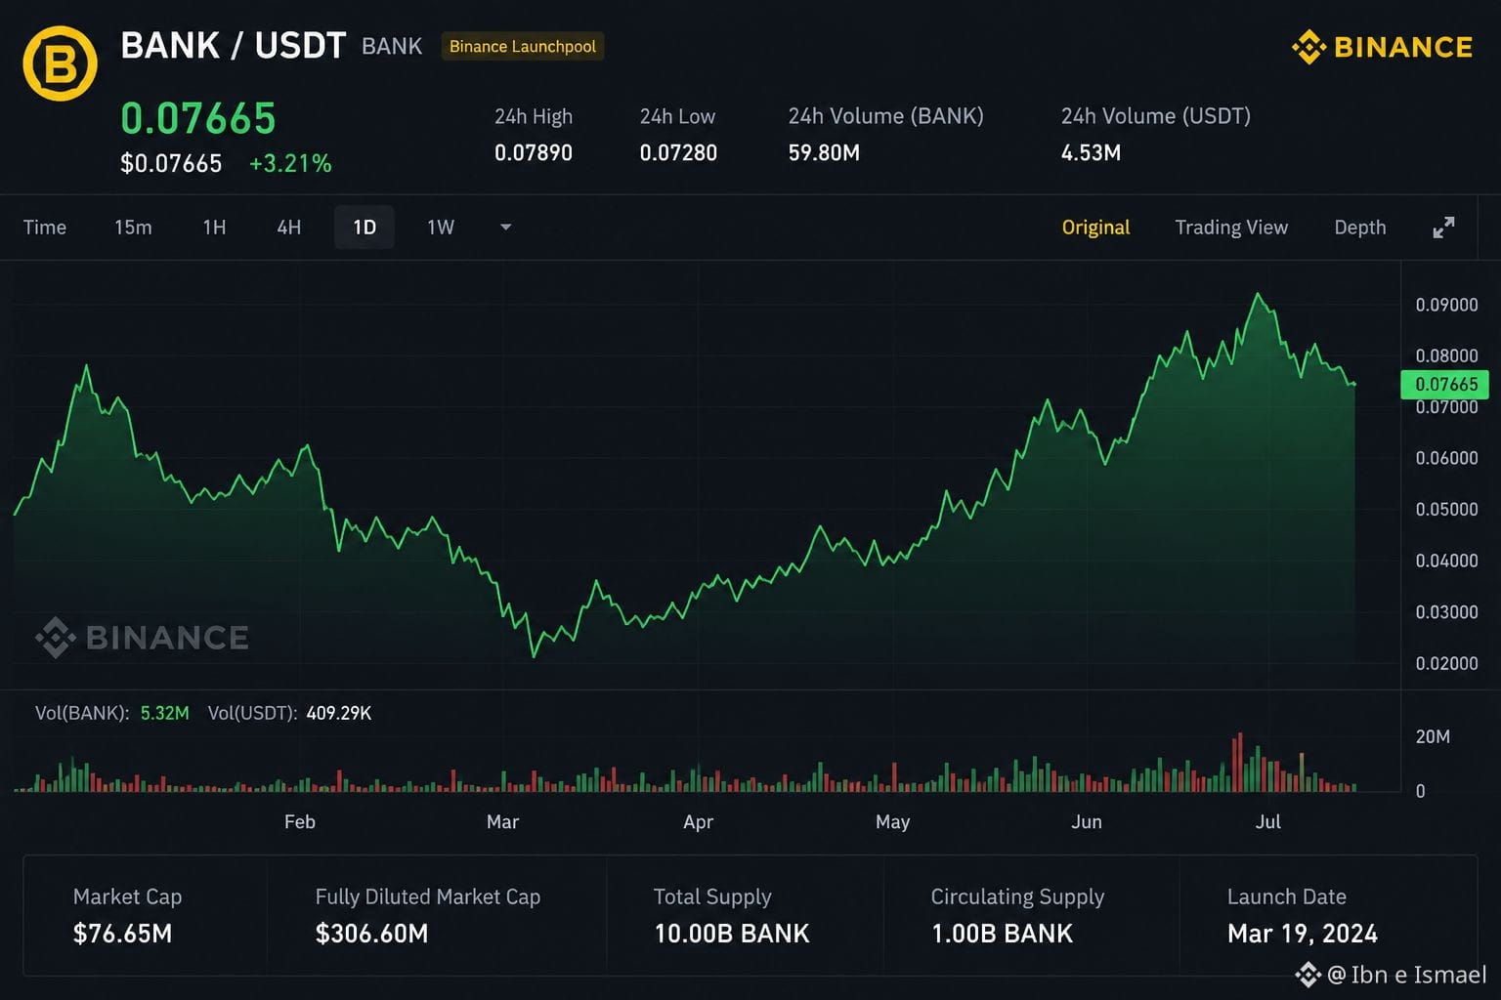Click the Vol(BANK) 5.32M reading

tap(165, 714)
